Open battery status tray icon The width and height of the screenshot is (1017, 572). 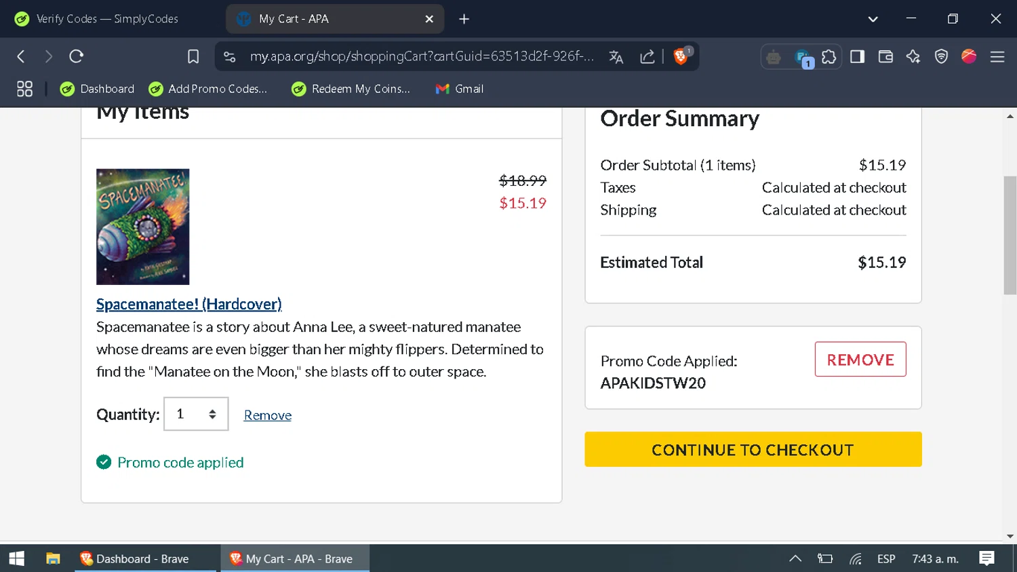click(x=825, y=558)
